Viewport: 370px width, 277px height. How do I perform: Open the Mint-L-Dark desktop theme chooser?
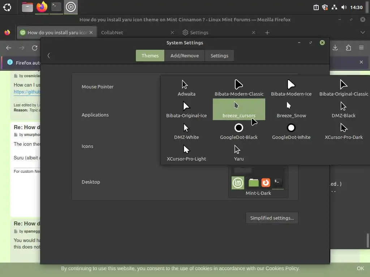coord(258,182)
